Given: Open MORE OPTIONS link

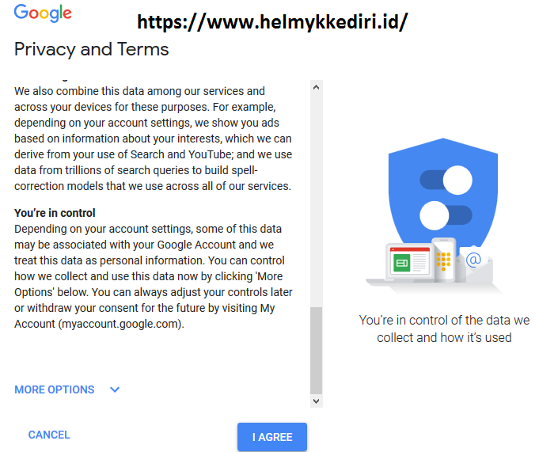Looking at the screenshot, I should coord(55,389).
